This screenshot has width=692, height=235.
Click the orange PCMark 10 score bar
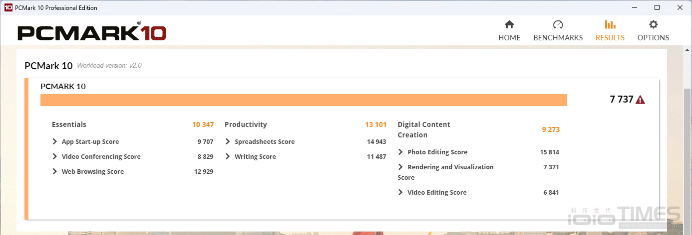[304, 100]
